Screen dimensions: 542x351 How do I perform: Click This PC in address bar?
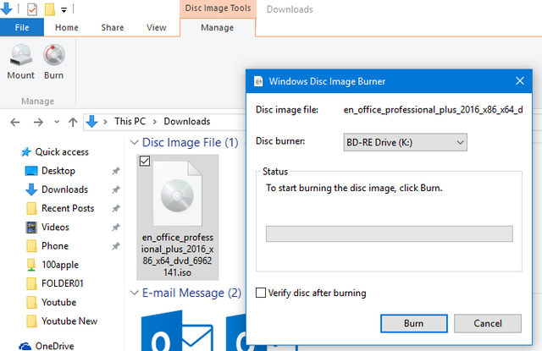click(130, 122)
